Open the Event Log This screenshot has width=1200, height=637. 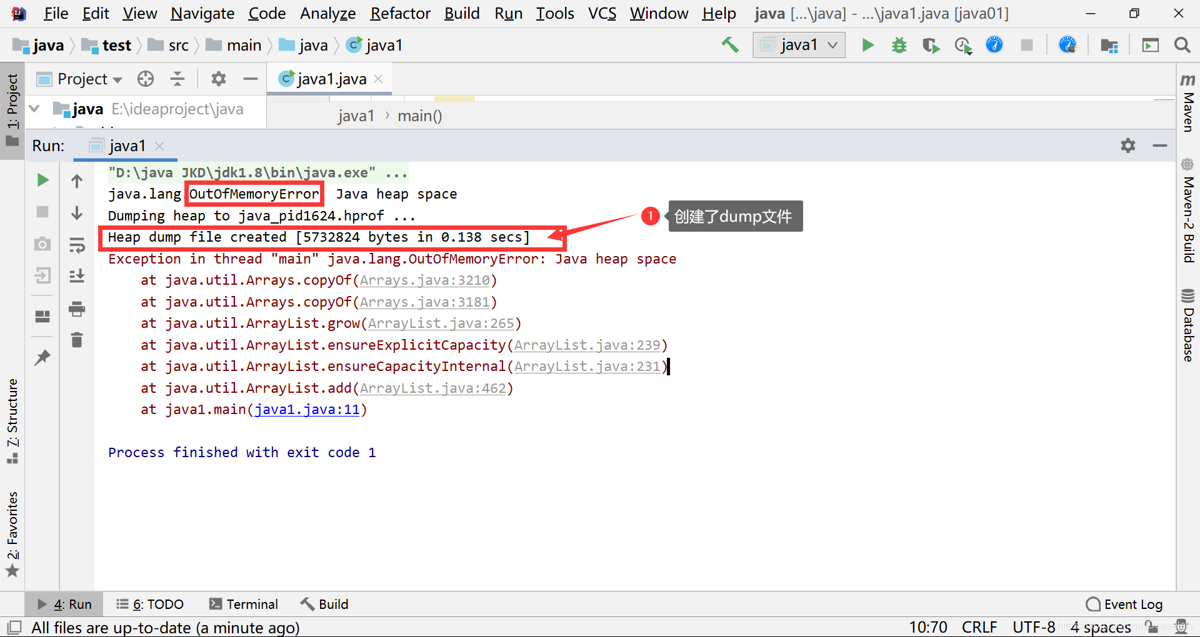[x=1124, y=604]
